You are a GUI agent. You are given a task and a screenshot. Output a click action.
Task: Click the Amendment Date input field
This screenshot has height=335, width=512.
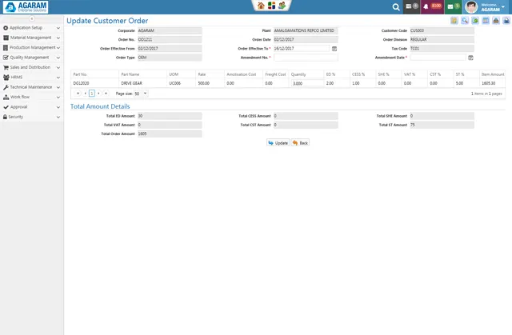point(438,58)
